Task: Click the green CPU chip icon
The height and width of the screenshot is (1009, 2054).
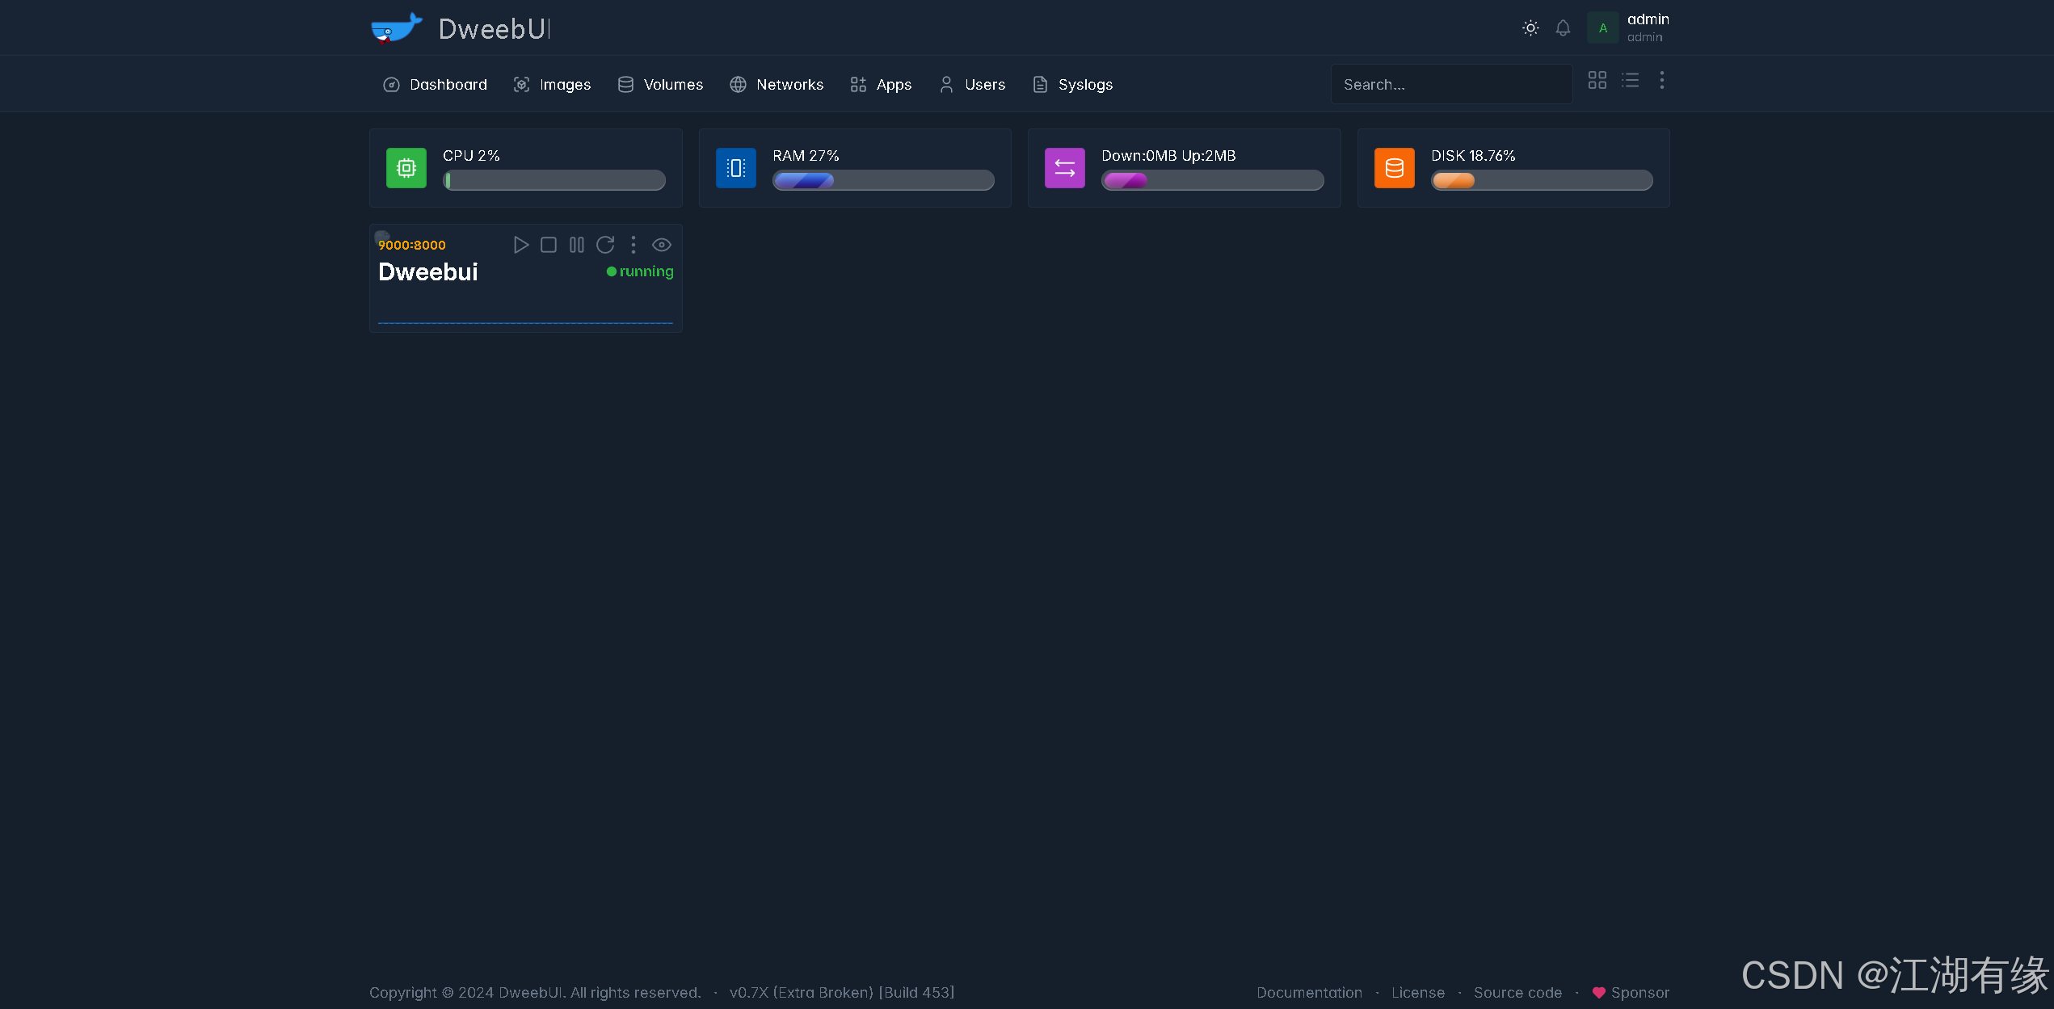Action: click(x=406, y=168)
